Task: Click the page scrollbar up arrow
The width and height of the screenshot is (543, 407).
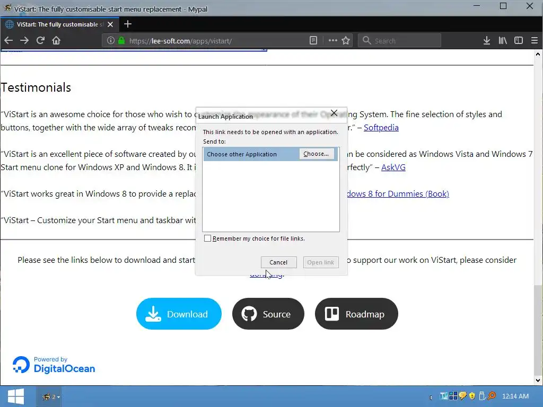Action: (x=538, y=54)
